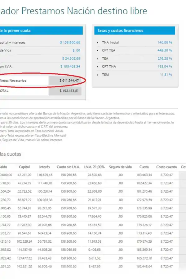Select capital cell 65.744,81

(x=24, y=208)
